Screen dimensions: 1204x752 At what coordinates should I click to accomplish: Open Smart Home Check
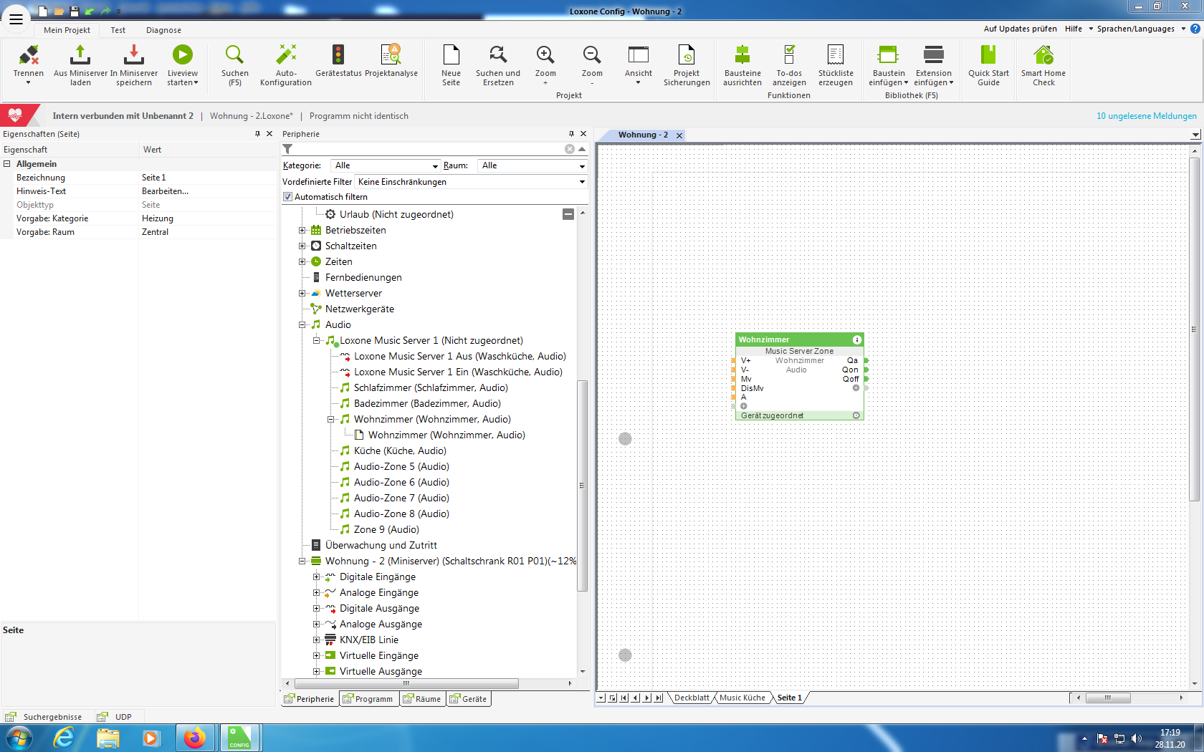point(1043,56)
